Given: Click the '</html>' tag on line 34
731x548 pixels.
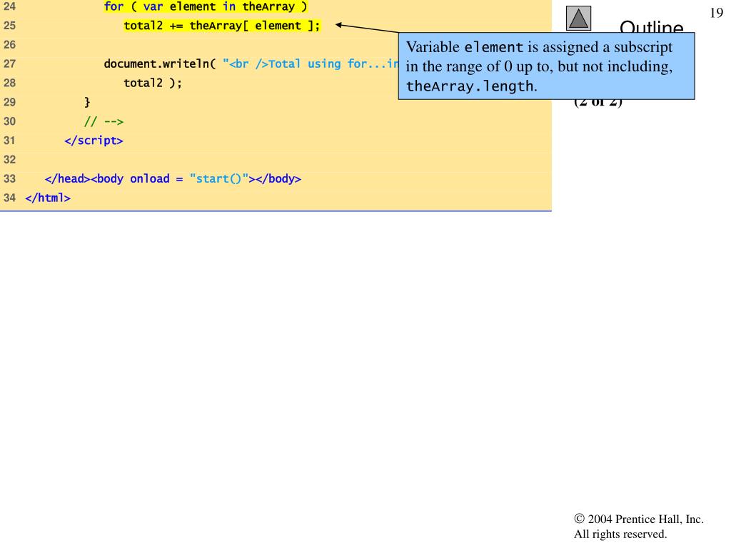Looking at the screenshot, I should pyautogui.click(x=48, y=198).
